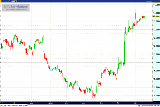Click the 14.5000 price axis label

[156, 5]
